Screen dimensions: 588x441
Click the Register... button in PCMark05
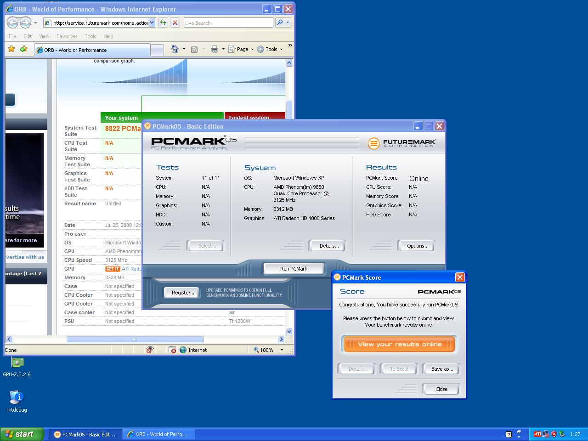[183, 293]
